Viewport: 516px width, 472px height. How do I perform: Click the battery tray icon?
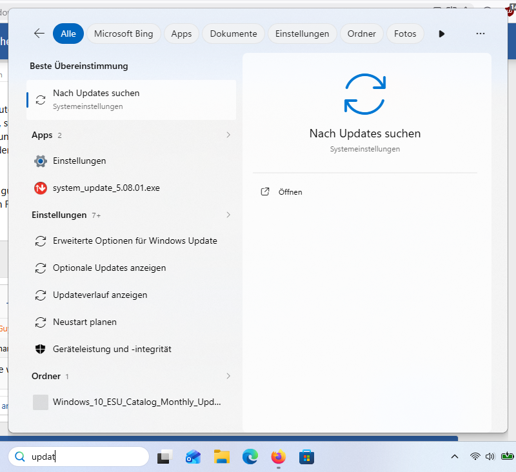point(507,457)
